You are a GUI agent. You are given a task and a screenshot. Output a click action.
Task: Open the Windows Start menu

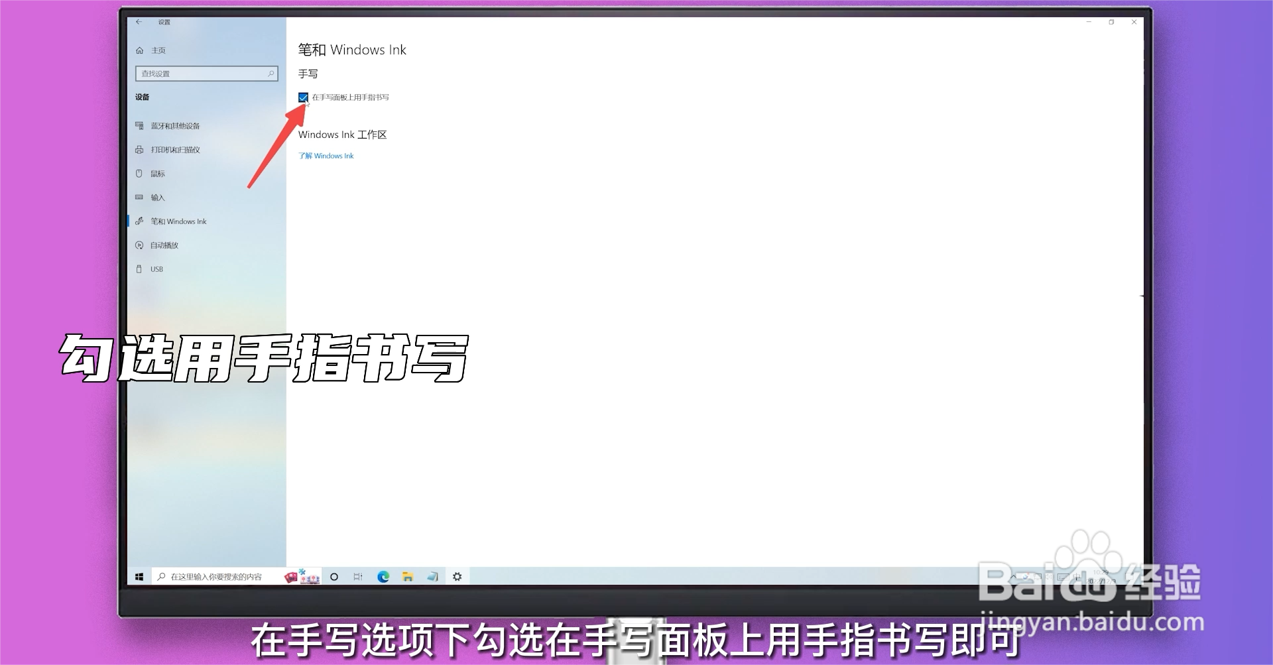click(139, 576)
